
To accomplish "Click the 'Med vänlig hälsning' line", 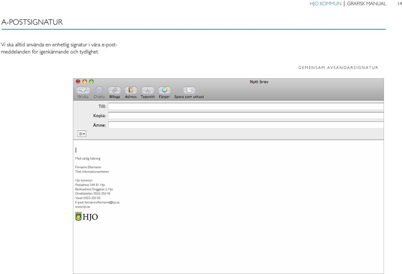I will tap(88, 159).
